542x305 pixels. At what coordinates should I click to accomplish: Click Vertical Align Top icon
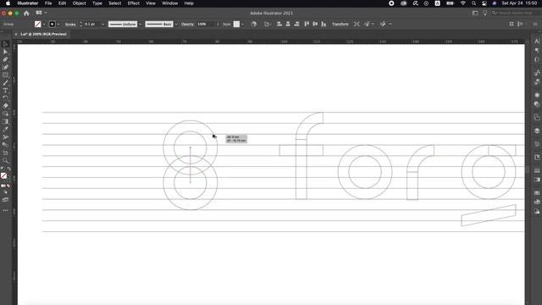point(307,25)
